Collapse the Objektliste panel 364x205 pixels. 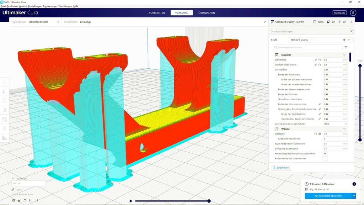pos(13,178)
